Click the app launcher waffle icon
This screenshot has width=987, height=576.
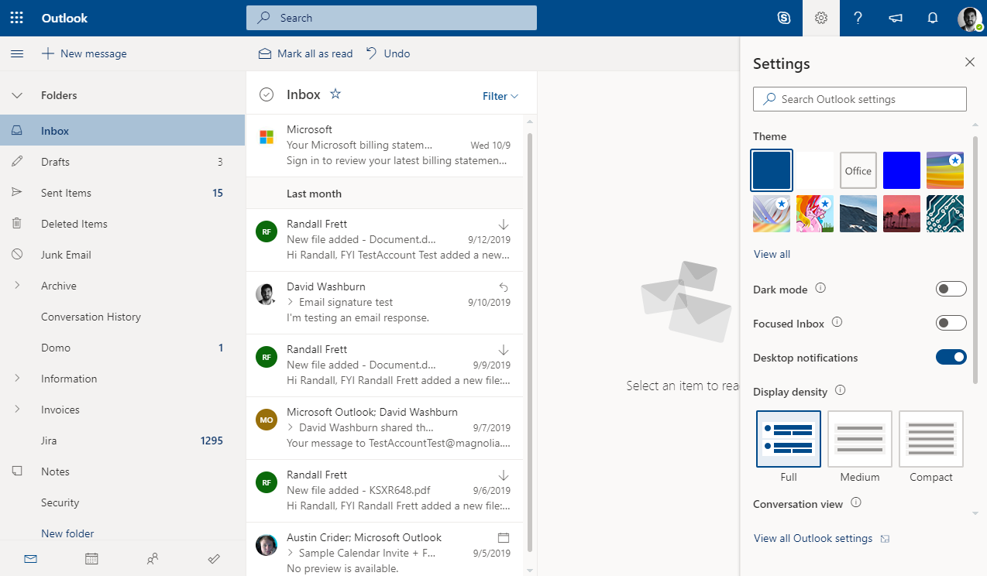point(16,18)
